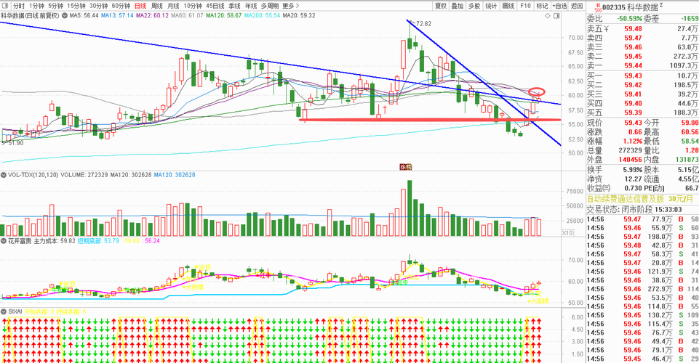
Task: Open the 多周期 multi-period view
Action: tap(270, 6)
